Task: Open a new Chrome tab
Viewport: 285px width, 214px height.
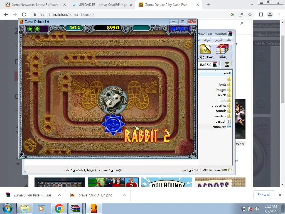Action: point(208,5)
